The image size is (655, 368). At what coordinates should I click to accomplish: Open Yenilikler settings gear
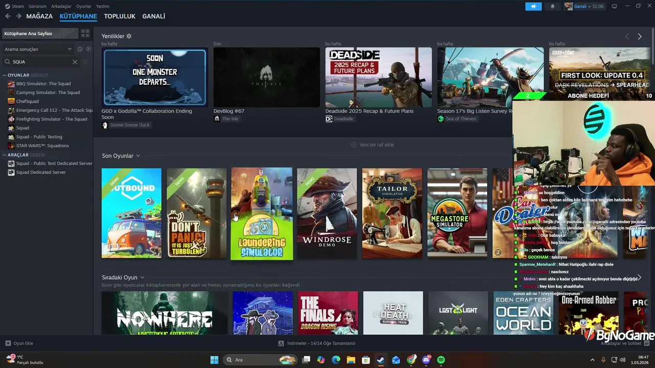click(129, 36)
